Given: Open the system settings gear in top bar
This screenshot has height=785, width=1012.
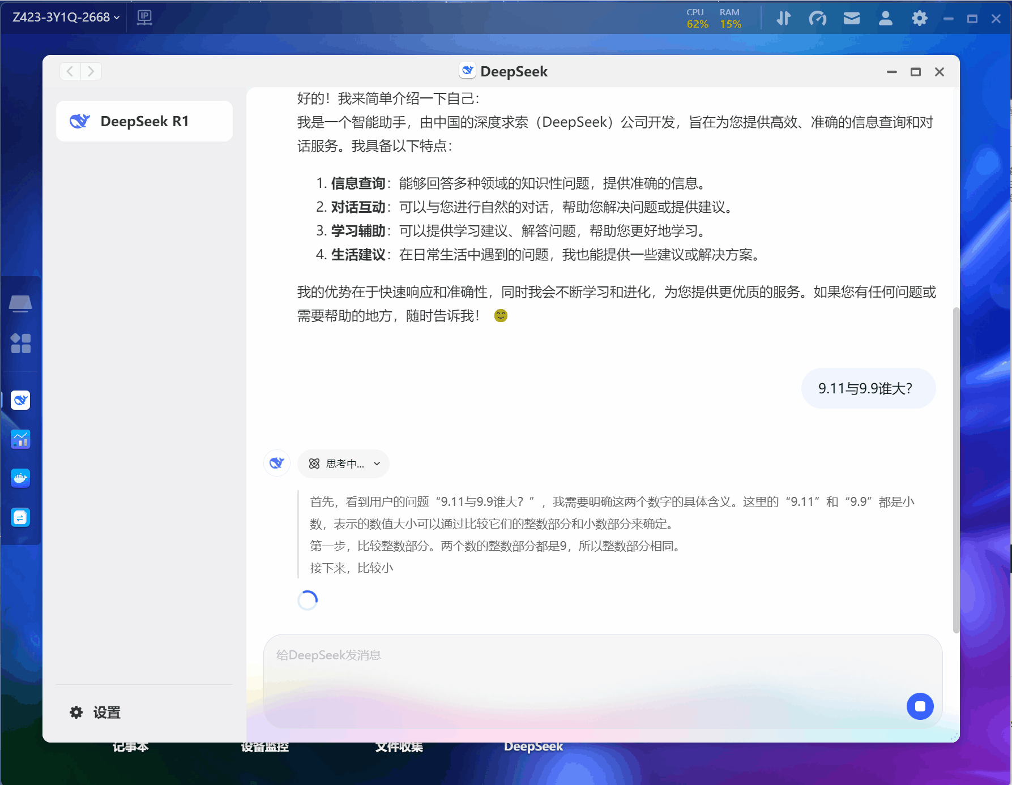Looking at the screenshot, I should (920, 19).
